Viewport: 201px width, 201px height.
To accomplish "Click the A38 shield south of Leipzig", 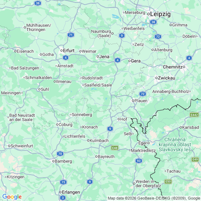I will point(153,22).
